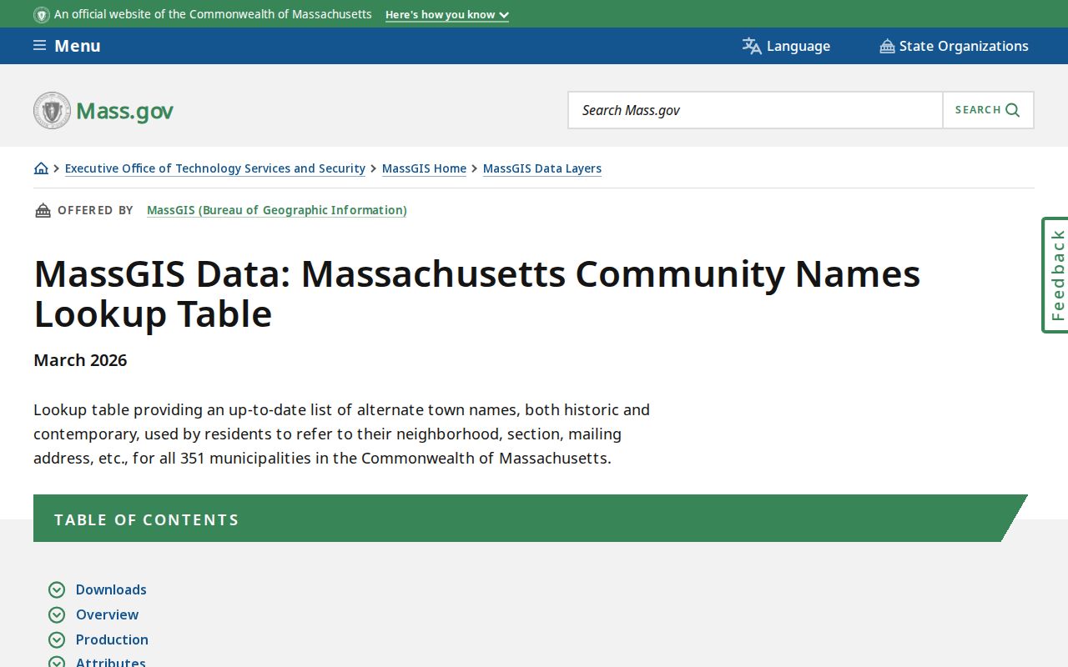Screen dimensions: 1068x667
Task: Click the March 2026 date text
Action: point(80,360)
